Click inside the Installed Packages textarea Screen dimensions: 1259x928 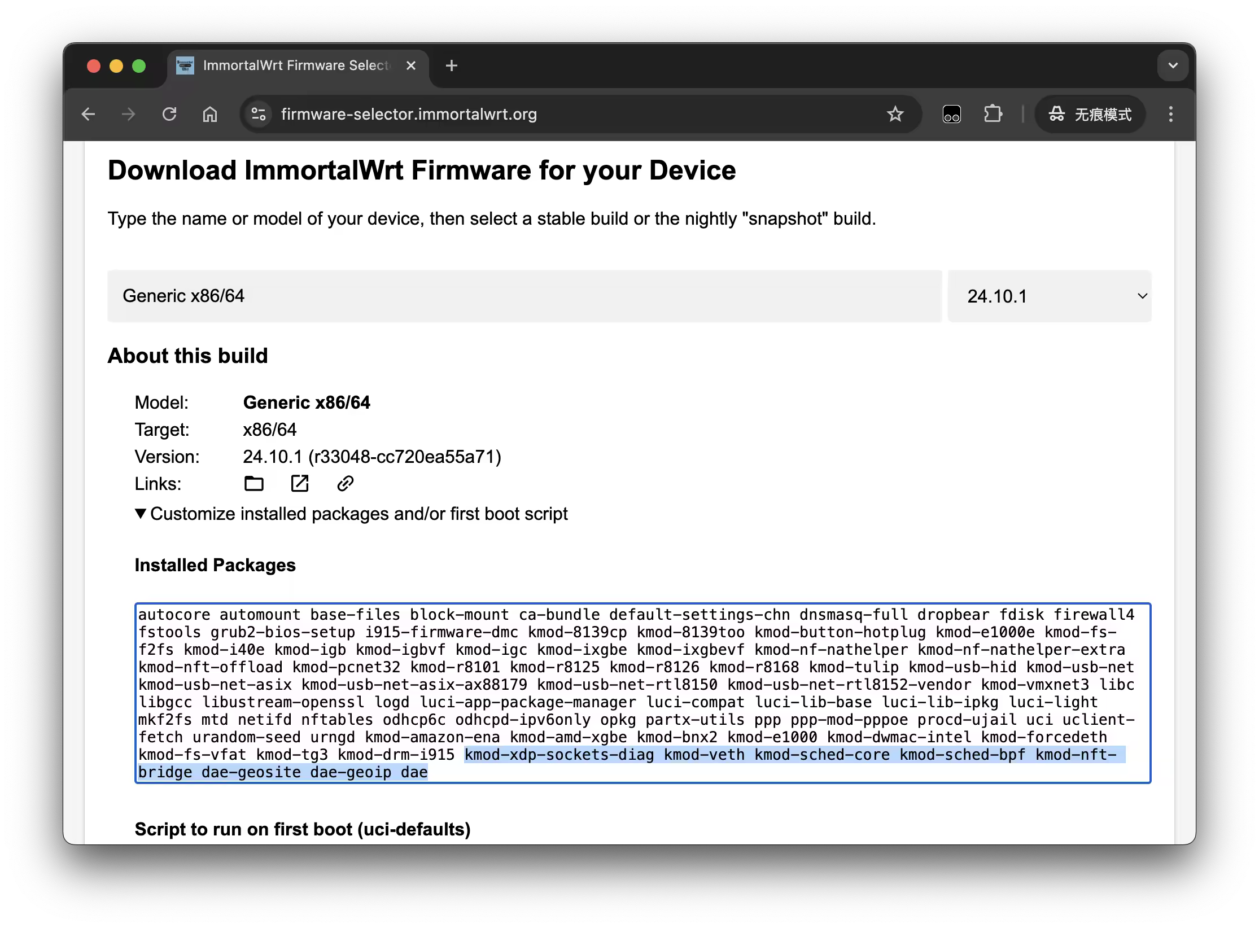point(642,693)
